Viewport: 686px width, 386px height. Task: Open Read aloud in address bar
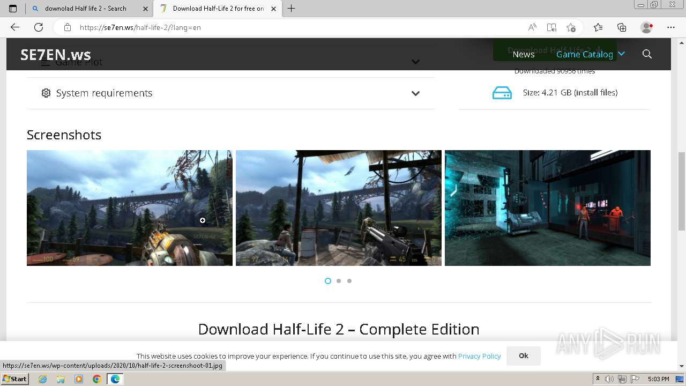tap(532, 27)
